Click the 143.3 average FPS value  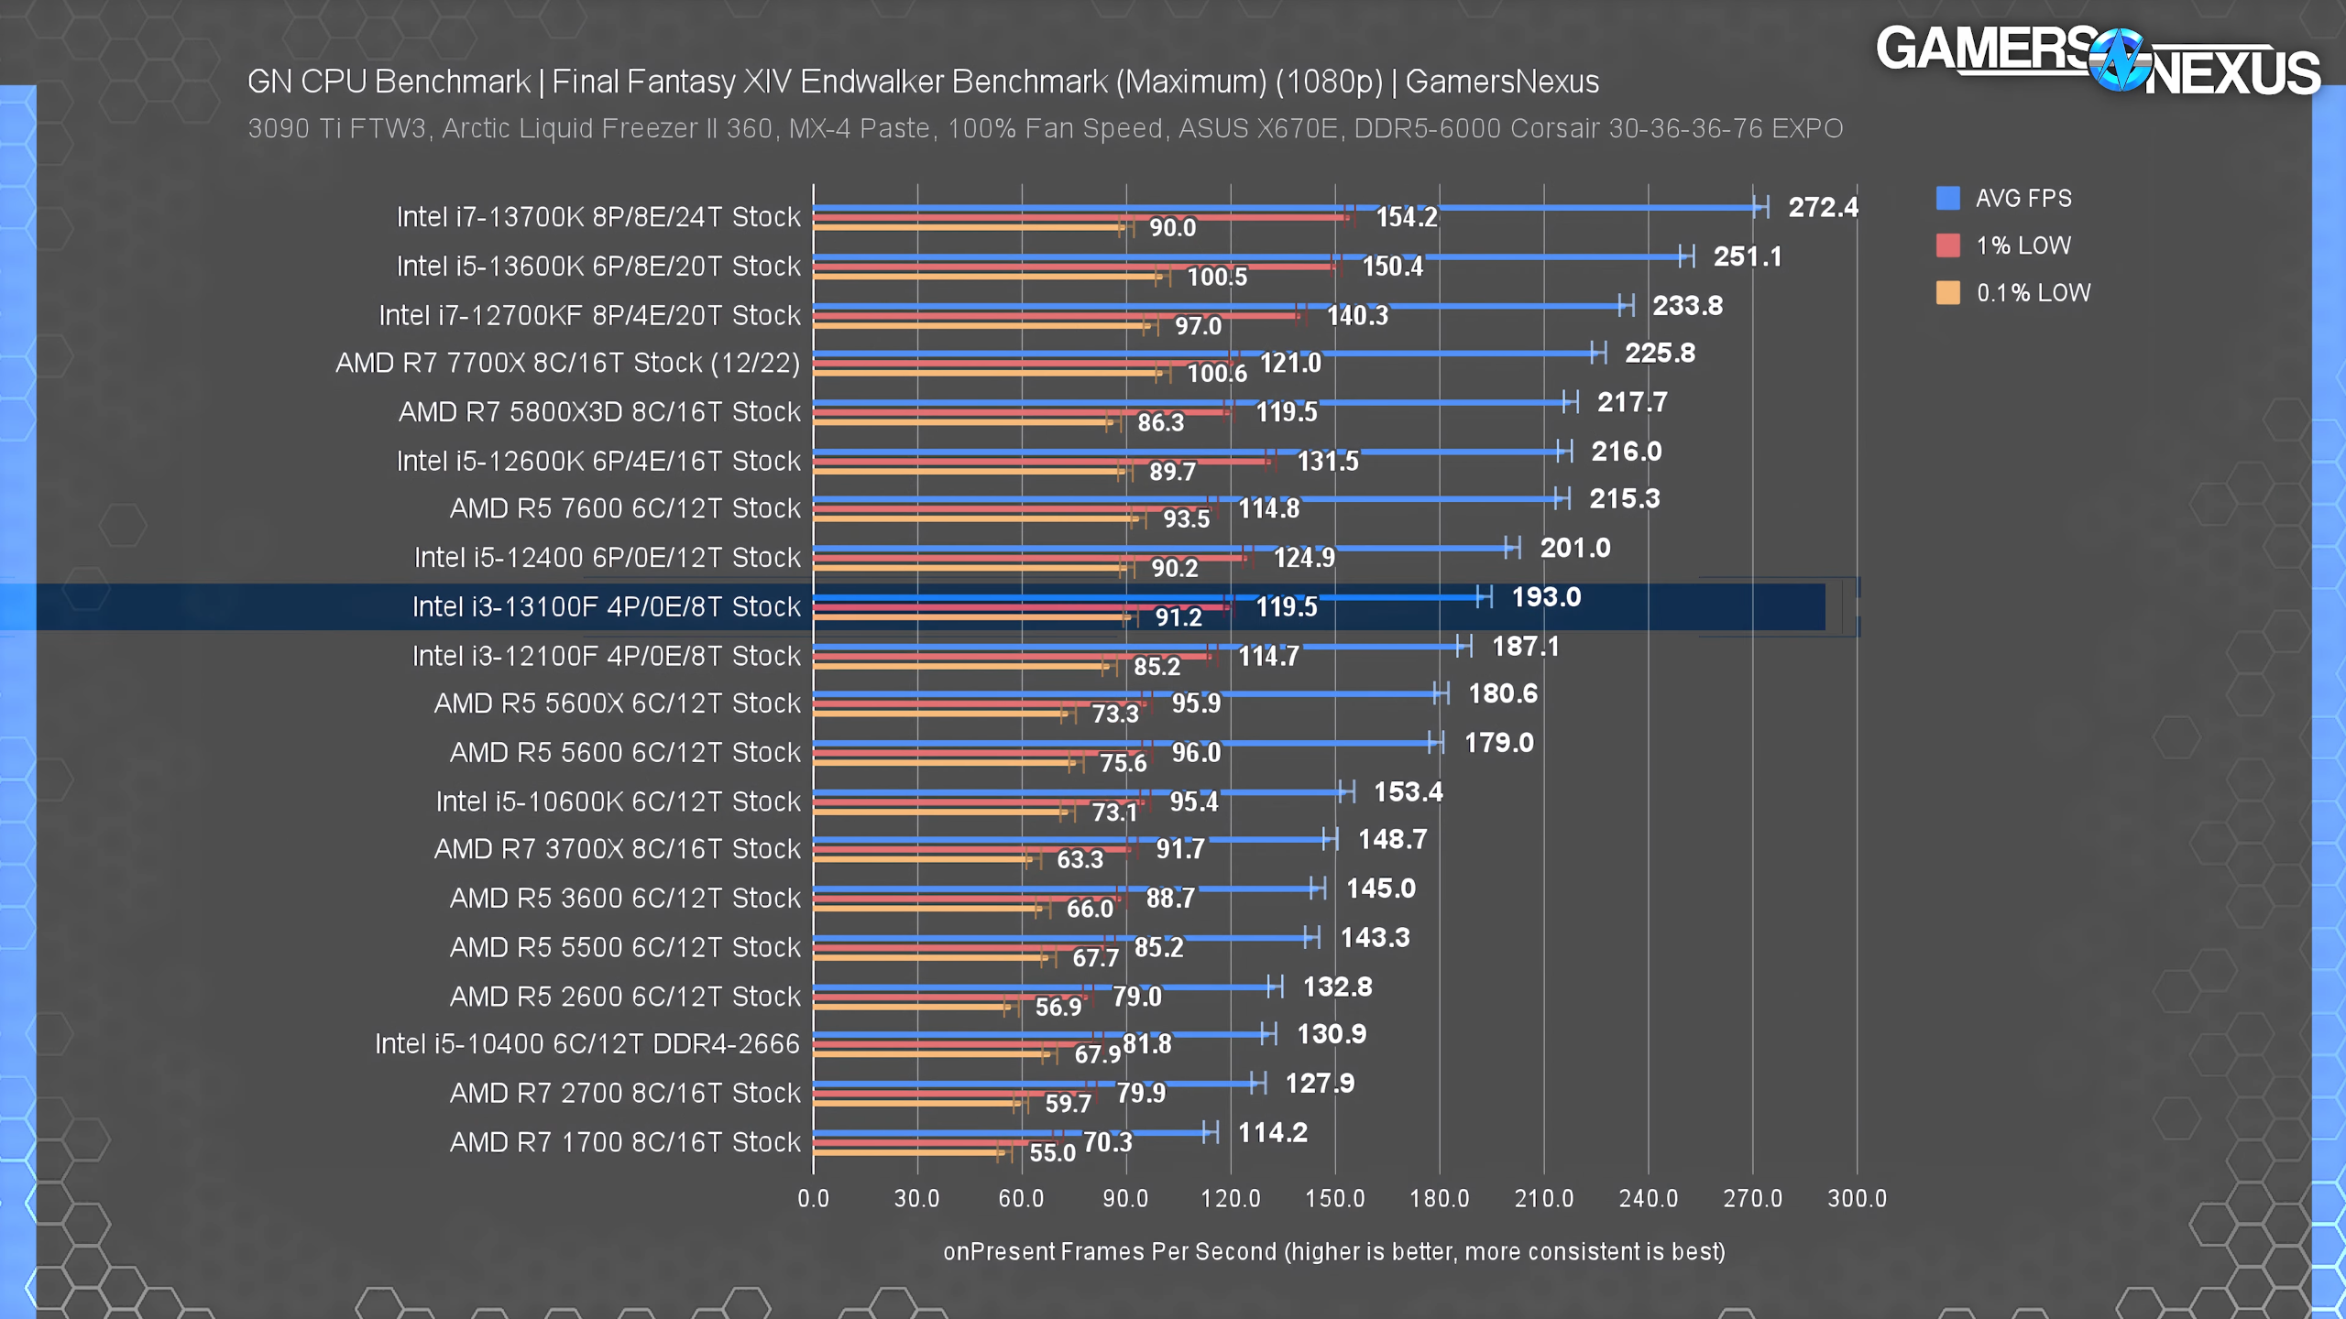(1375, 939)
